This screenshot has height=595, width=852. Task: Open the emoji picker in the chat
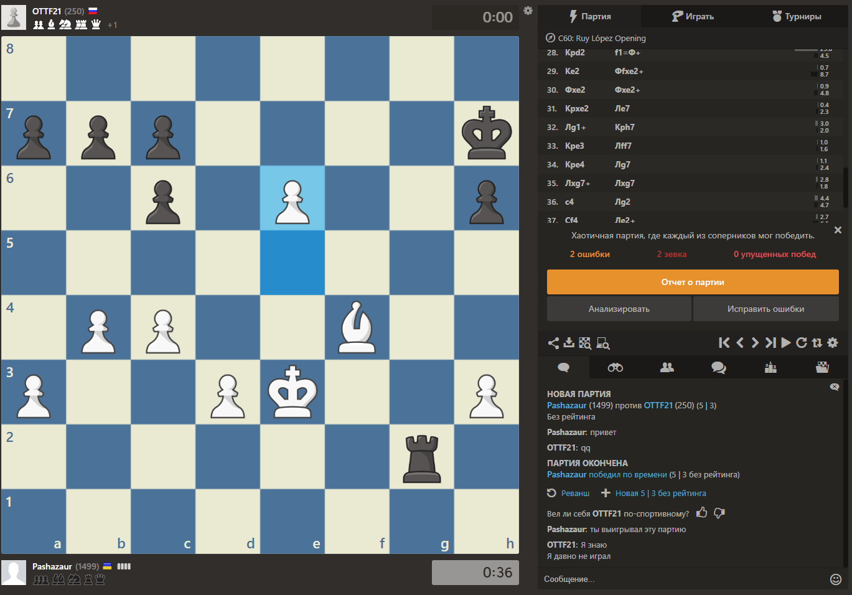coord(836,579)
